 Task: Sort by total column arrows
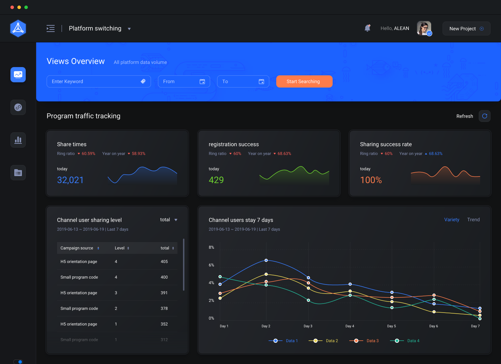point(173,248)
